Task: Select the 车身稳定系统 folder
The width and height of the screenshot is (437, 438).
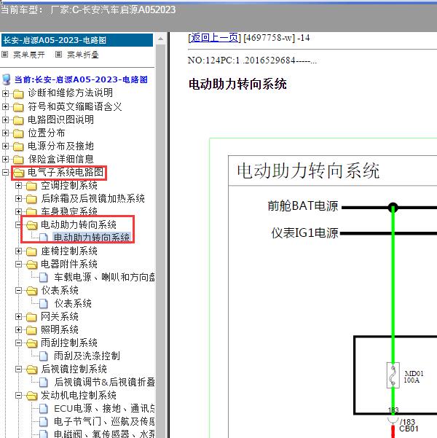Action: [x=69, y=211]
